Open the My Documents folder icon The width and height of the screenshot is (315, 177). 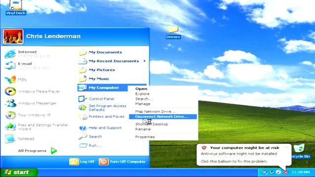click(x=83, y=53)
